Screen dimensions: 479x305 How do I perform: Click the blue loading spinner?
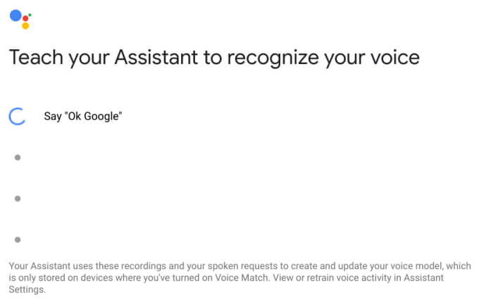pyautogui.click(x=17, y=116)
